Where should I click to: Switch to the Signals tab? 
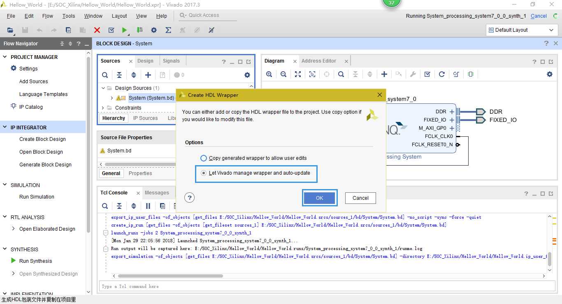pos(171,61)
